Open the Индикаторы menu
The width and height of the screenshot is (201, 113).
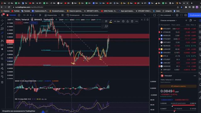click(51, 15)
